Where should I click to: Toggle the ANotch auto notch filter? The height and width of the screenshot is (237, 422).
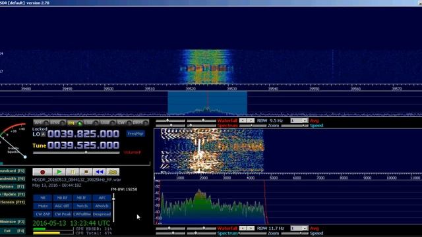[x=102, y=206]
